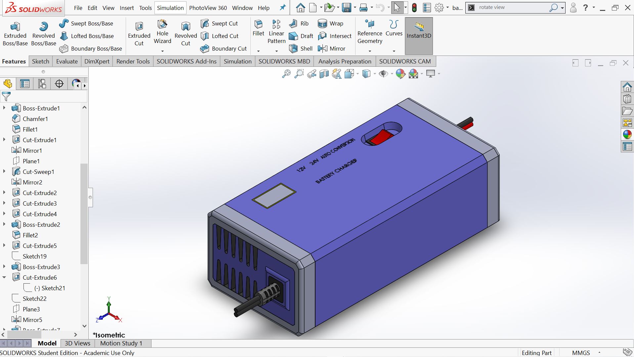Toggle the Instant3D button

pos(419,36)
